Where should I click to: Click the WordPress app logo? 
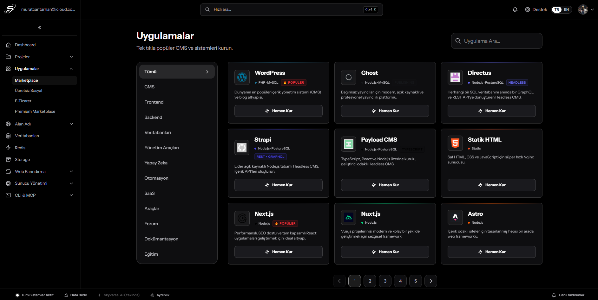[x=242, y=77]
